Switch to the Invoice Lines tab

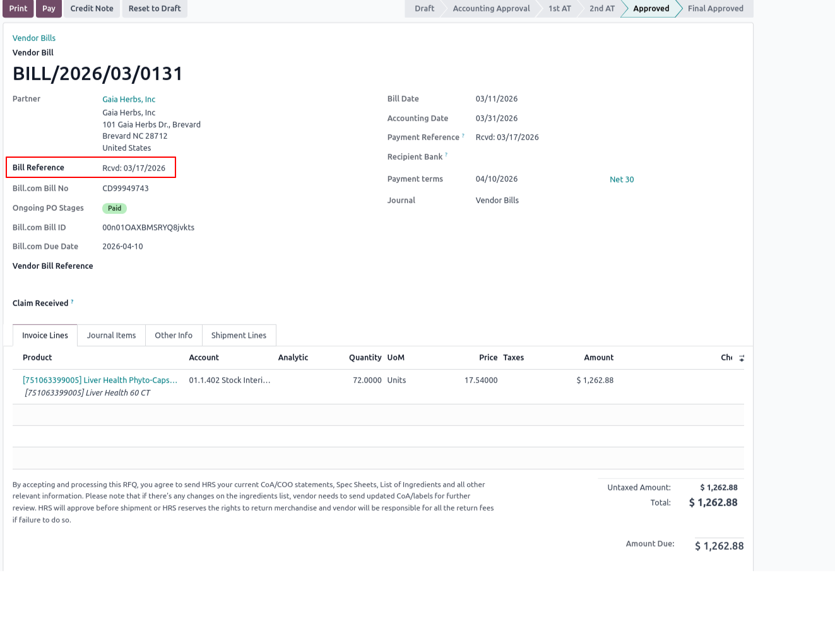[45, 335]
